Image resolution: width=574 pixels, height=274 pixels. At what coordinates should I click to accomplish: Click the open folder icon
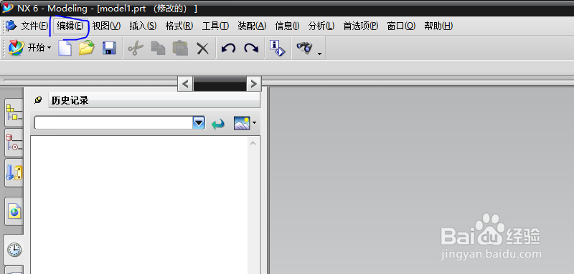pyautogui.click(x=87, y=48)
